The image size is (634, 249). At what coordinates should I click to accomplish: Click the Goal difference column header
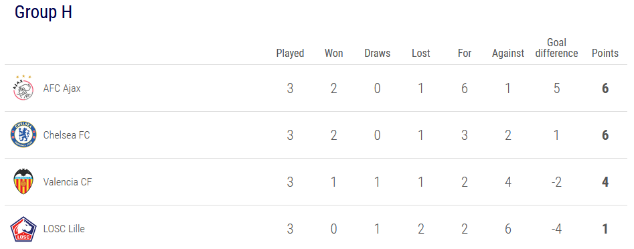click(x=556, y=48)
